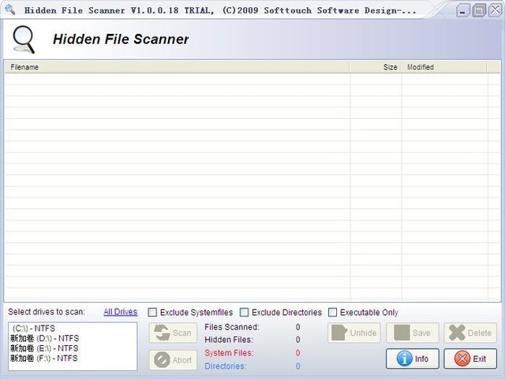505x379 pixels.
Task: Sort by the Modified column header
Action: [444, 67]
